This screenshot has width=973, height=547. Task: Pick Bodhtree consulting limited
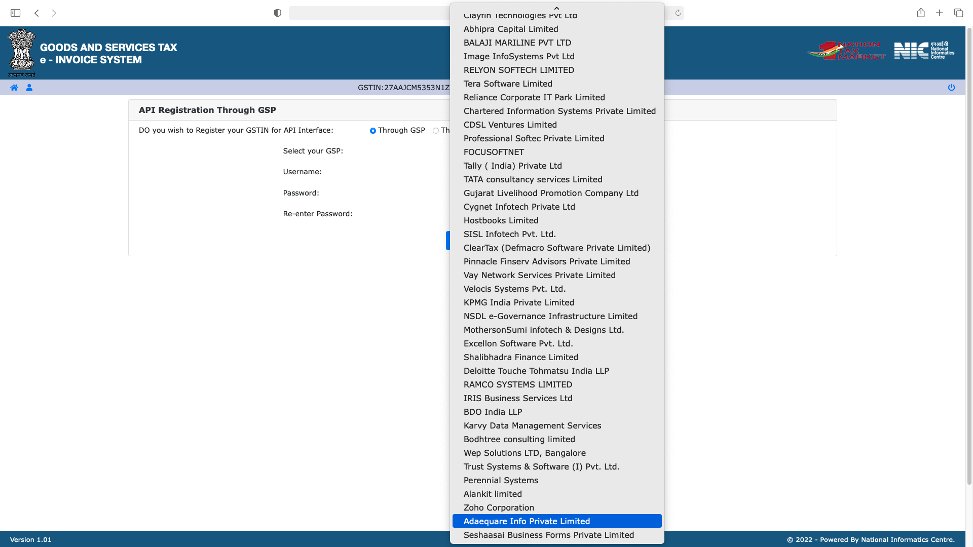point(557,440)
